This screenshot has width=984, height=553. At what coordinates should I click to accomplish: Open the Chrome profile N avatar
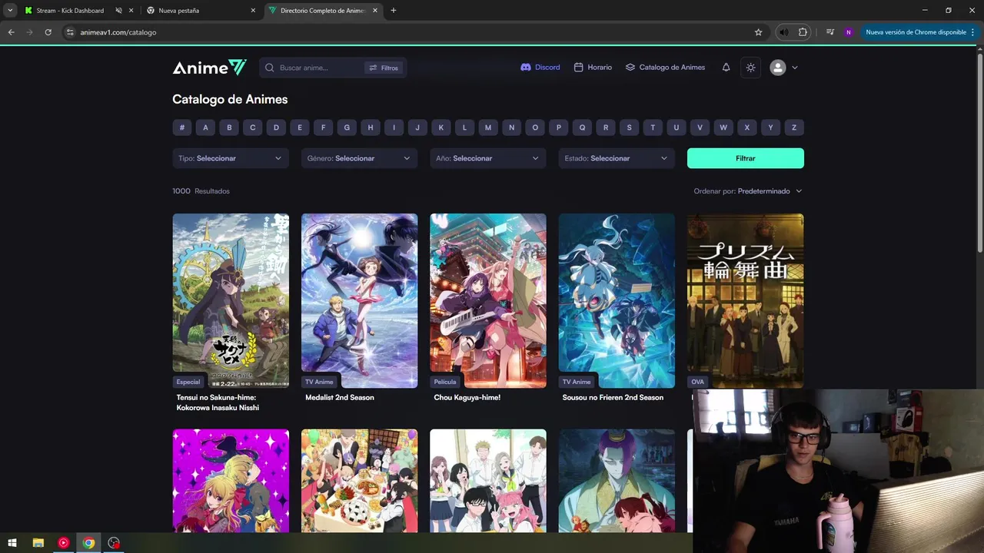click(x=849, y=32)
